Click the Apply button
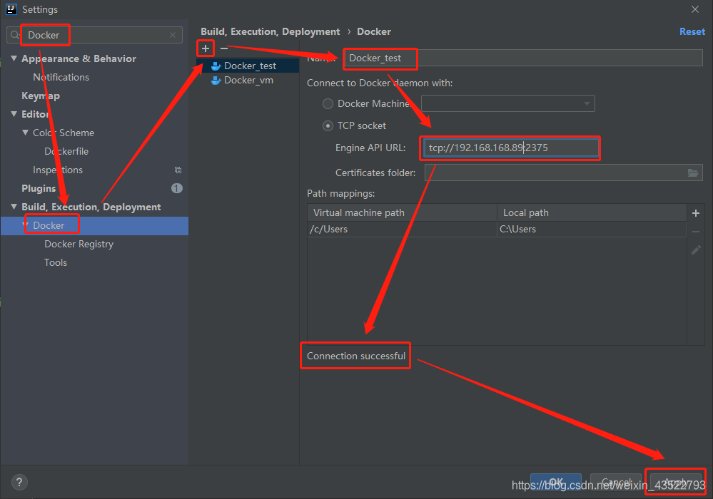Viewport: 713px width, 499px height. [676, 481]
